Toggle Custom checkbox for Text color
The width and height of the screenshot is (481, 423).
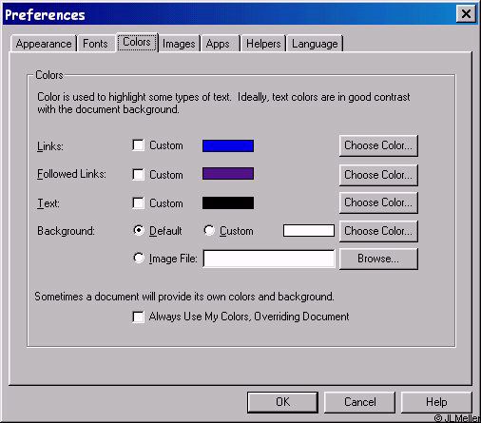(x=139, y=203)
